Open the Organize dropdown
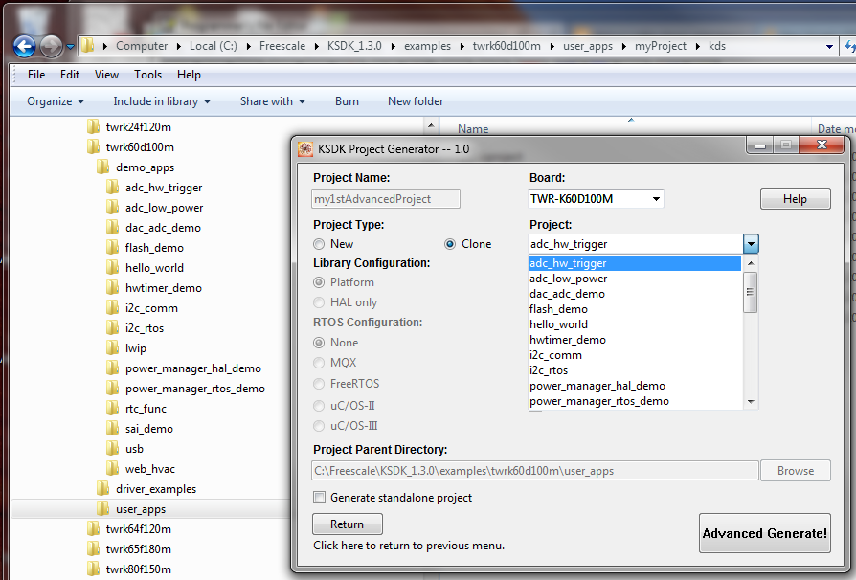This screenshot has width=856, height=580. [x=56, y=101]
